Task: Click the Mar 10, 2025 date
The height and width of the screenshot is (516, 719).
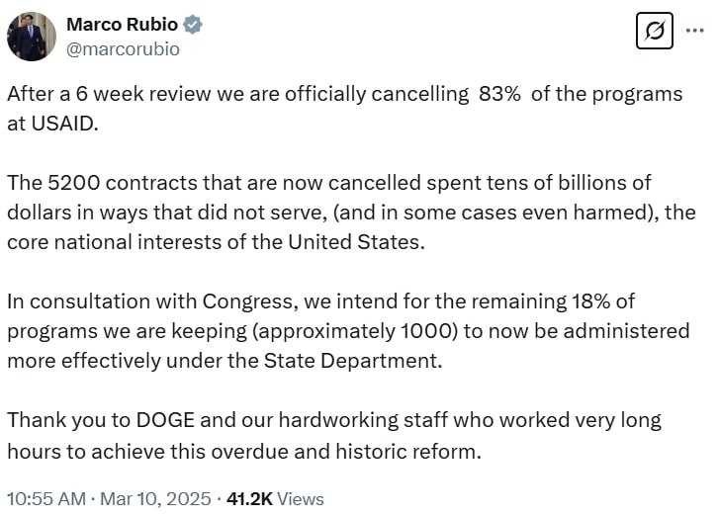Action: (155, 499)
